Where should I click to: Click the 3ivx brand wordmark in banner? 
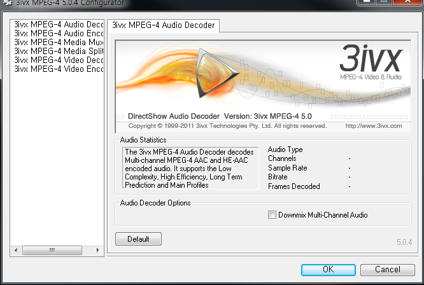click(x=371, y=59)
